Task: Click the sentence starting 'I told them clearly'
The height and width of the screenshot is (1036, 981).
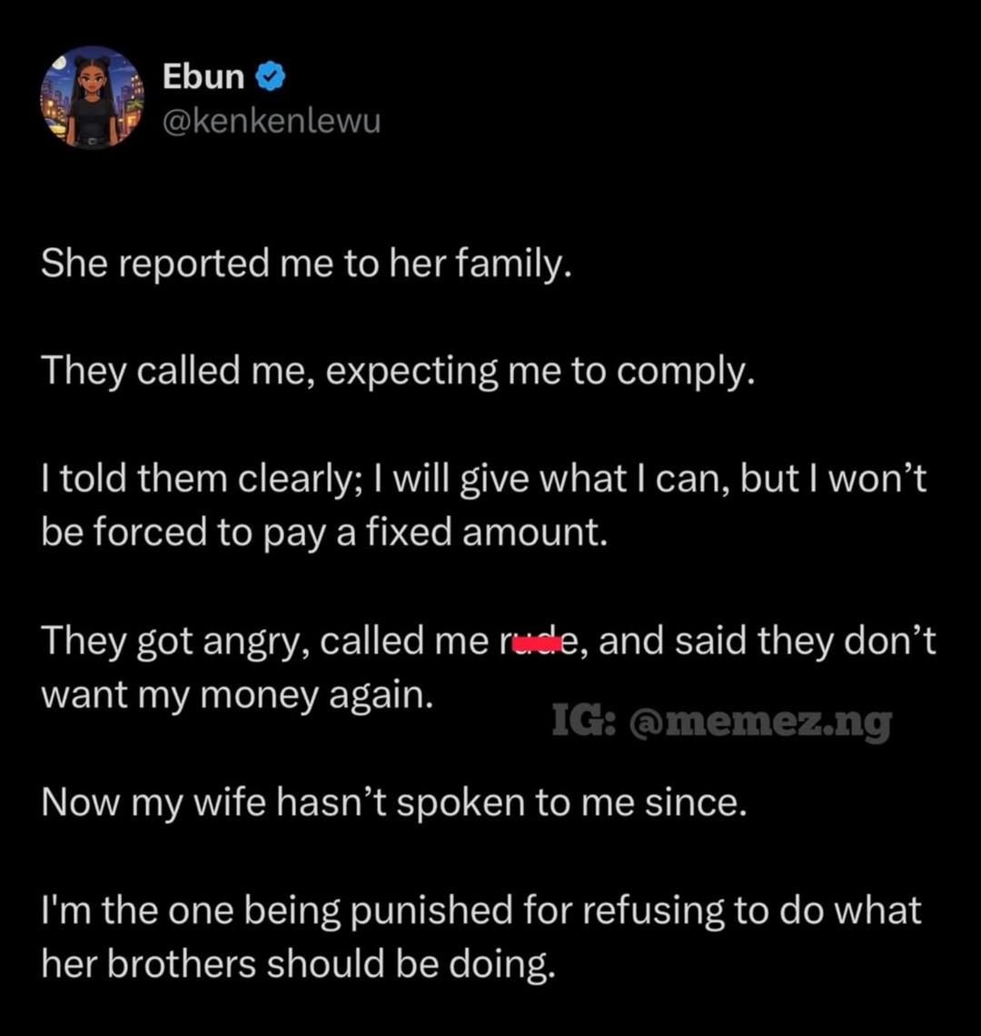Action: click(x=483, y=479)
